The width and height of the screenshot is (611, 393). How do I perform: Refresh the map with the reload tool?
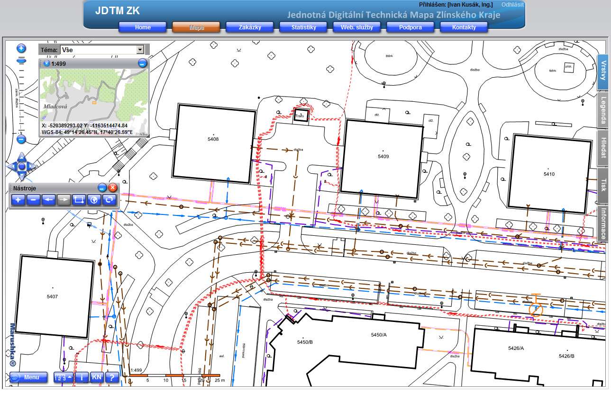click(x=109, y=200)
